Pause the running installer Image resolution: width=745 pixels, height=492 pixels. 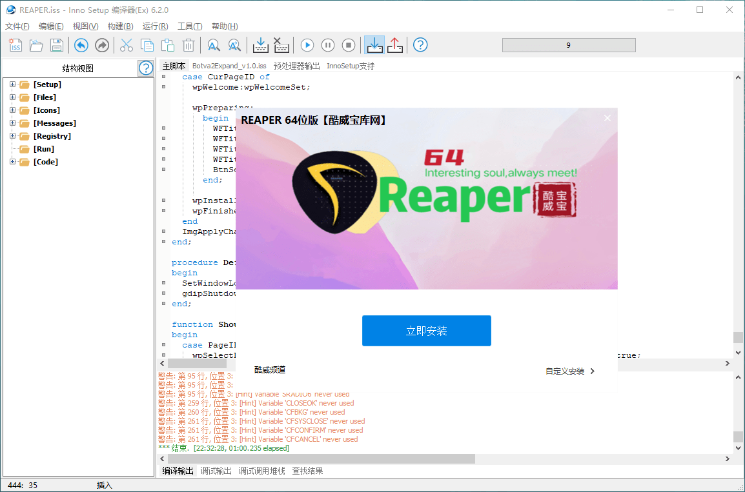pyautogui.click(x=328, y=45)
